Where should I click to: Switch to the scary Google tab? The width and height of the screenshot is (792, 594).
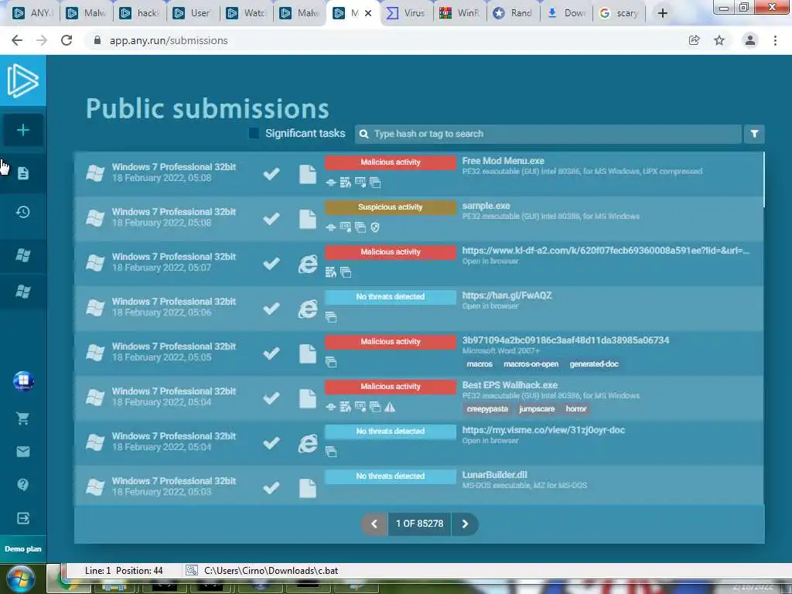(x=620, y=13)
